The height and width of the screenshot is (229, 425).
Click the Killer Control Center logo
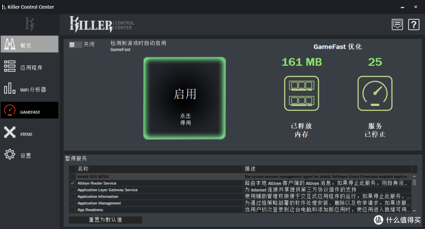(102, 24)
